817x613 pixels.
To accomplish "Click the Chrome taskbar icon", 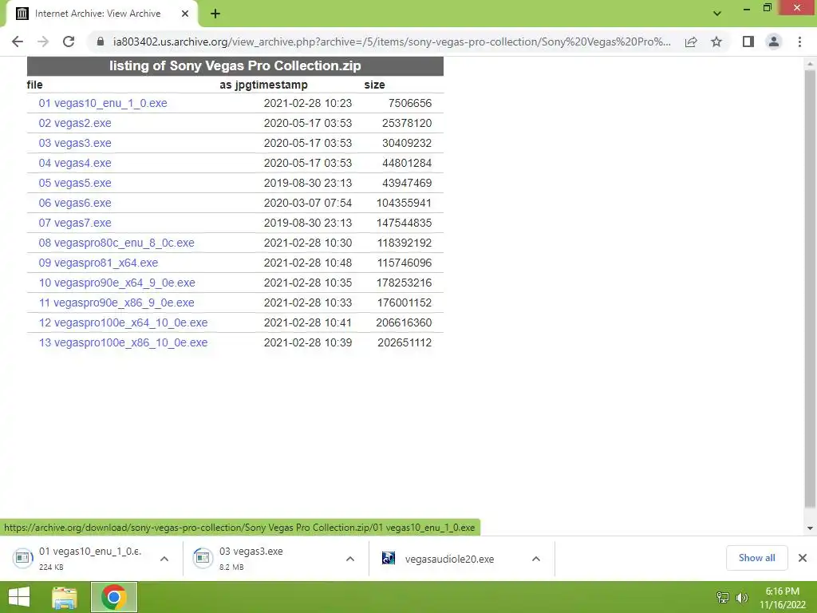I will tap(114, 597).
